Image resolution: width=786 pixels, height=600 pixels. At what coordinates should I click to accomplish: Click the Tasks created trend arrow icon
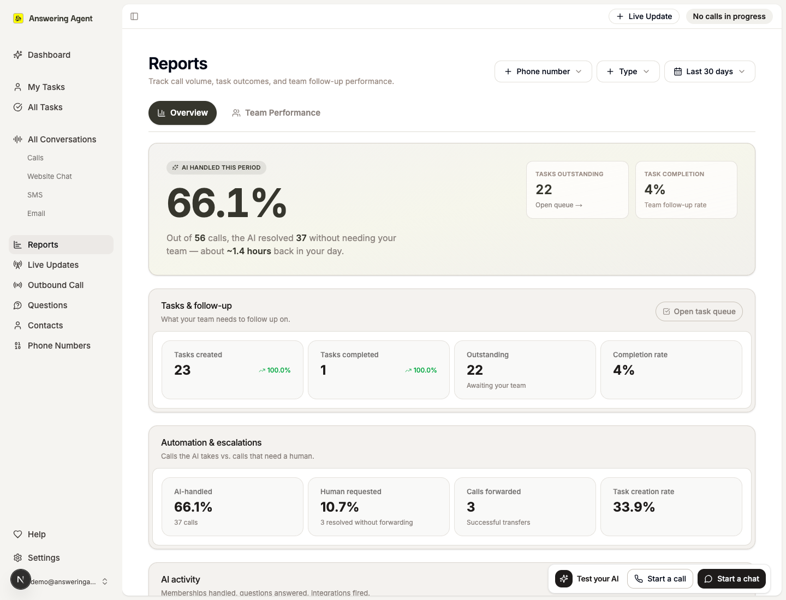tap(262, 370)
